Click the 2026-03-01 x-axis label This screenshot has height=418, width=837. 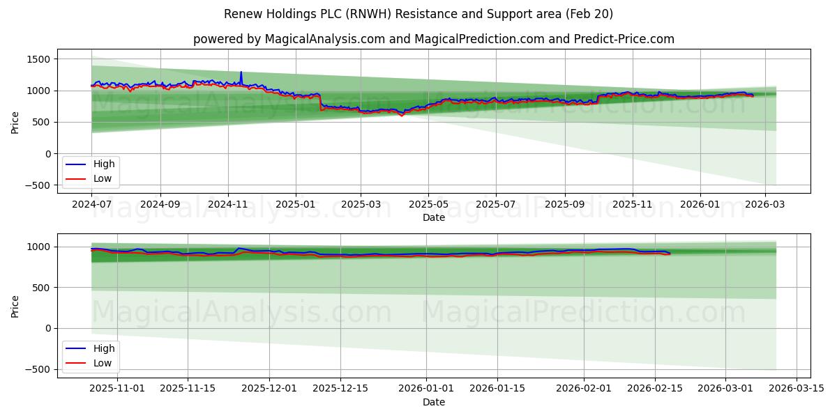[x=726, y=389]
